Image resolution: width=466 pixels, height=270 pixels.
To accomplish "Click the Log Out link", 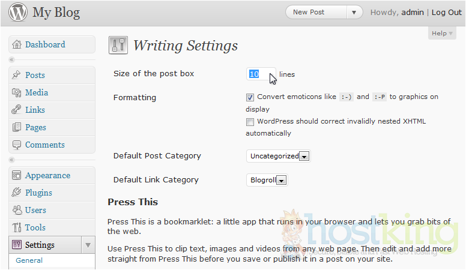I will point(446,12).
